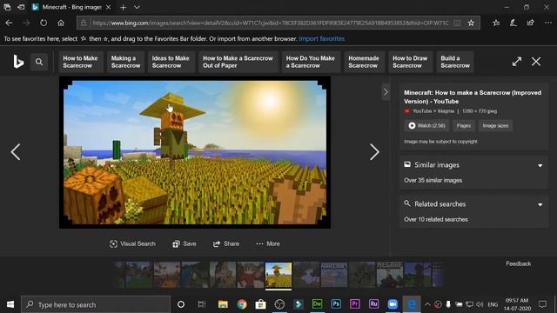Screen dimensions: 557x313
Task: Click the main scarecrow image
Action: pos(195,153)
